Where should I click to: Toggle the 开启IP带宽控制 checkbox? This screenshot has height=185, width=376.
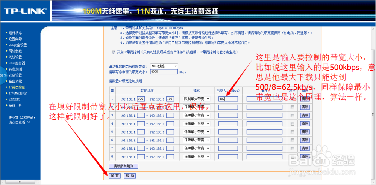[114, 52]
